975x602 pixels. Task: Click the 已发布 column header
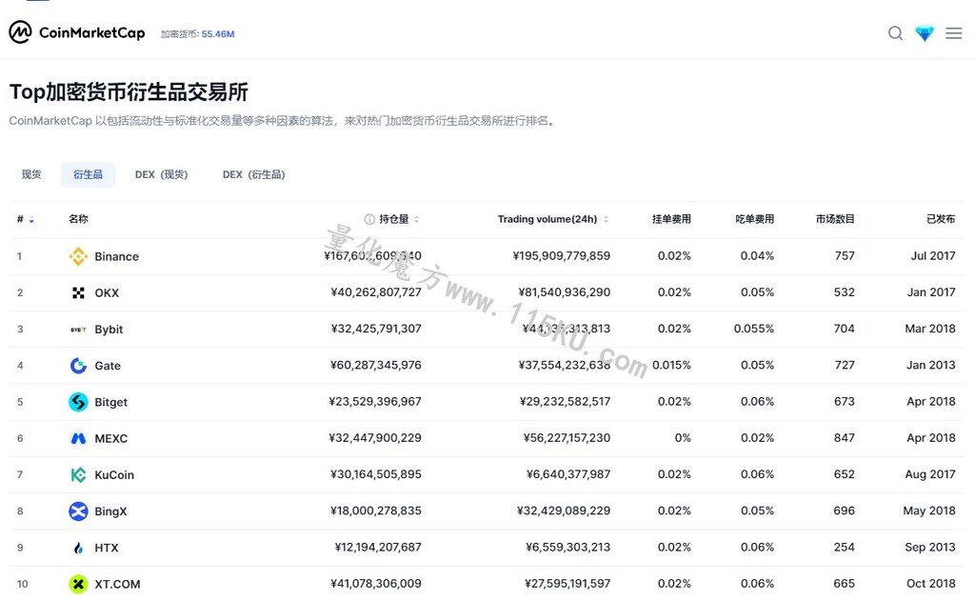coord(941,219)
